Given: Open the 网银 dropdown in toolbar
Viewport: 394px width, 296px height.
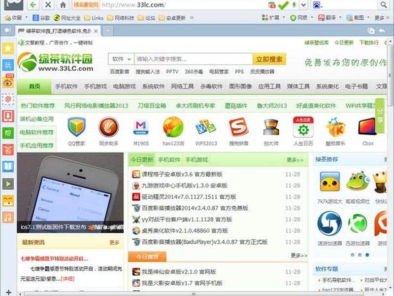Looking at the screenshot, I should click(301, 18).
